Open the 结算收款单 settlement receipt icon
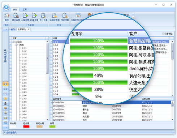The width and height of the screenshot is (177, 138). pos(55,17)
